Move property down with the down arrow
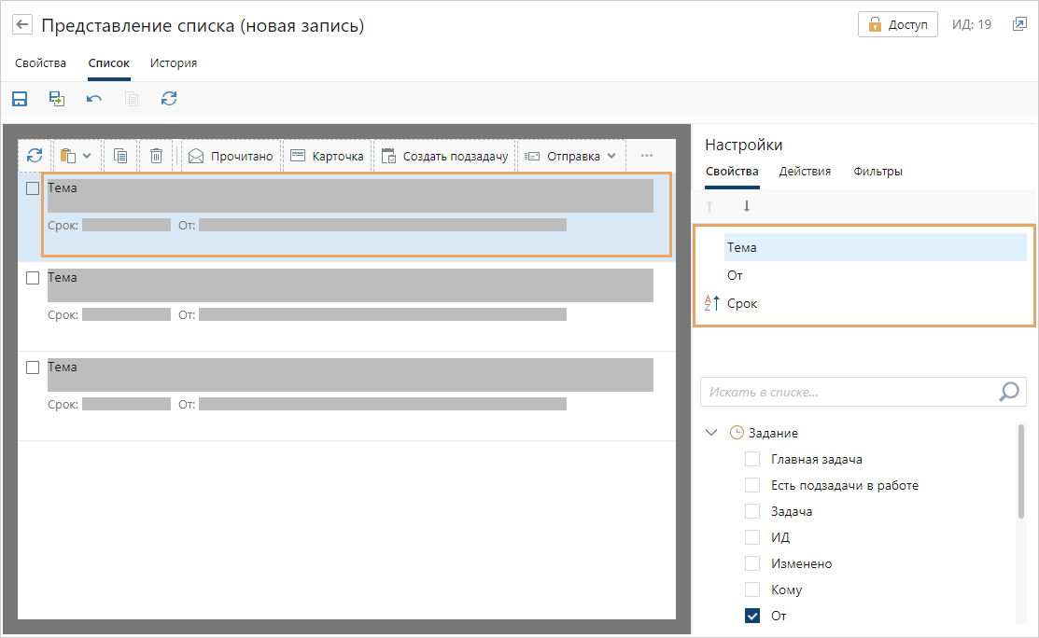The image size is (1039, 638). (x=746, y=206)
